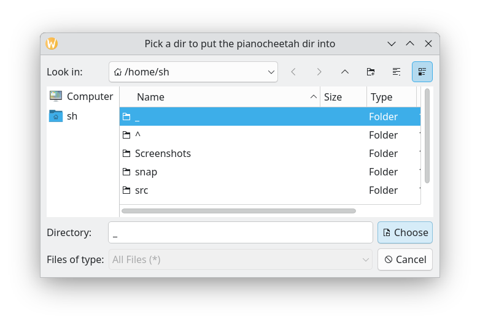Cancel the directory picker dialog
Viewport: 480px width, 325px height.
[x=405, y=259]
